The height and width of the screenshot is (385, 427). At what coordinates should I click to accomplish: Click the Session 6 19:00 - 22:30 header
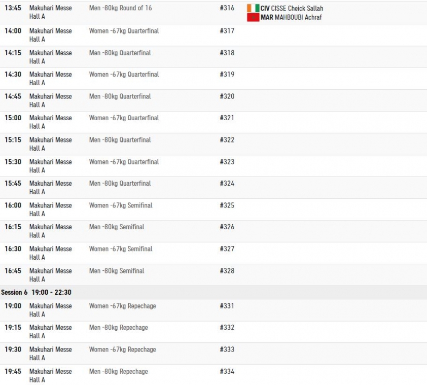click(213, 292)
